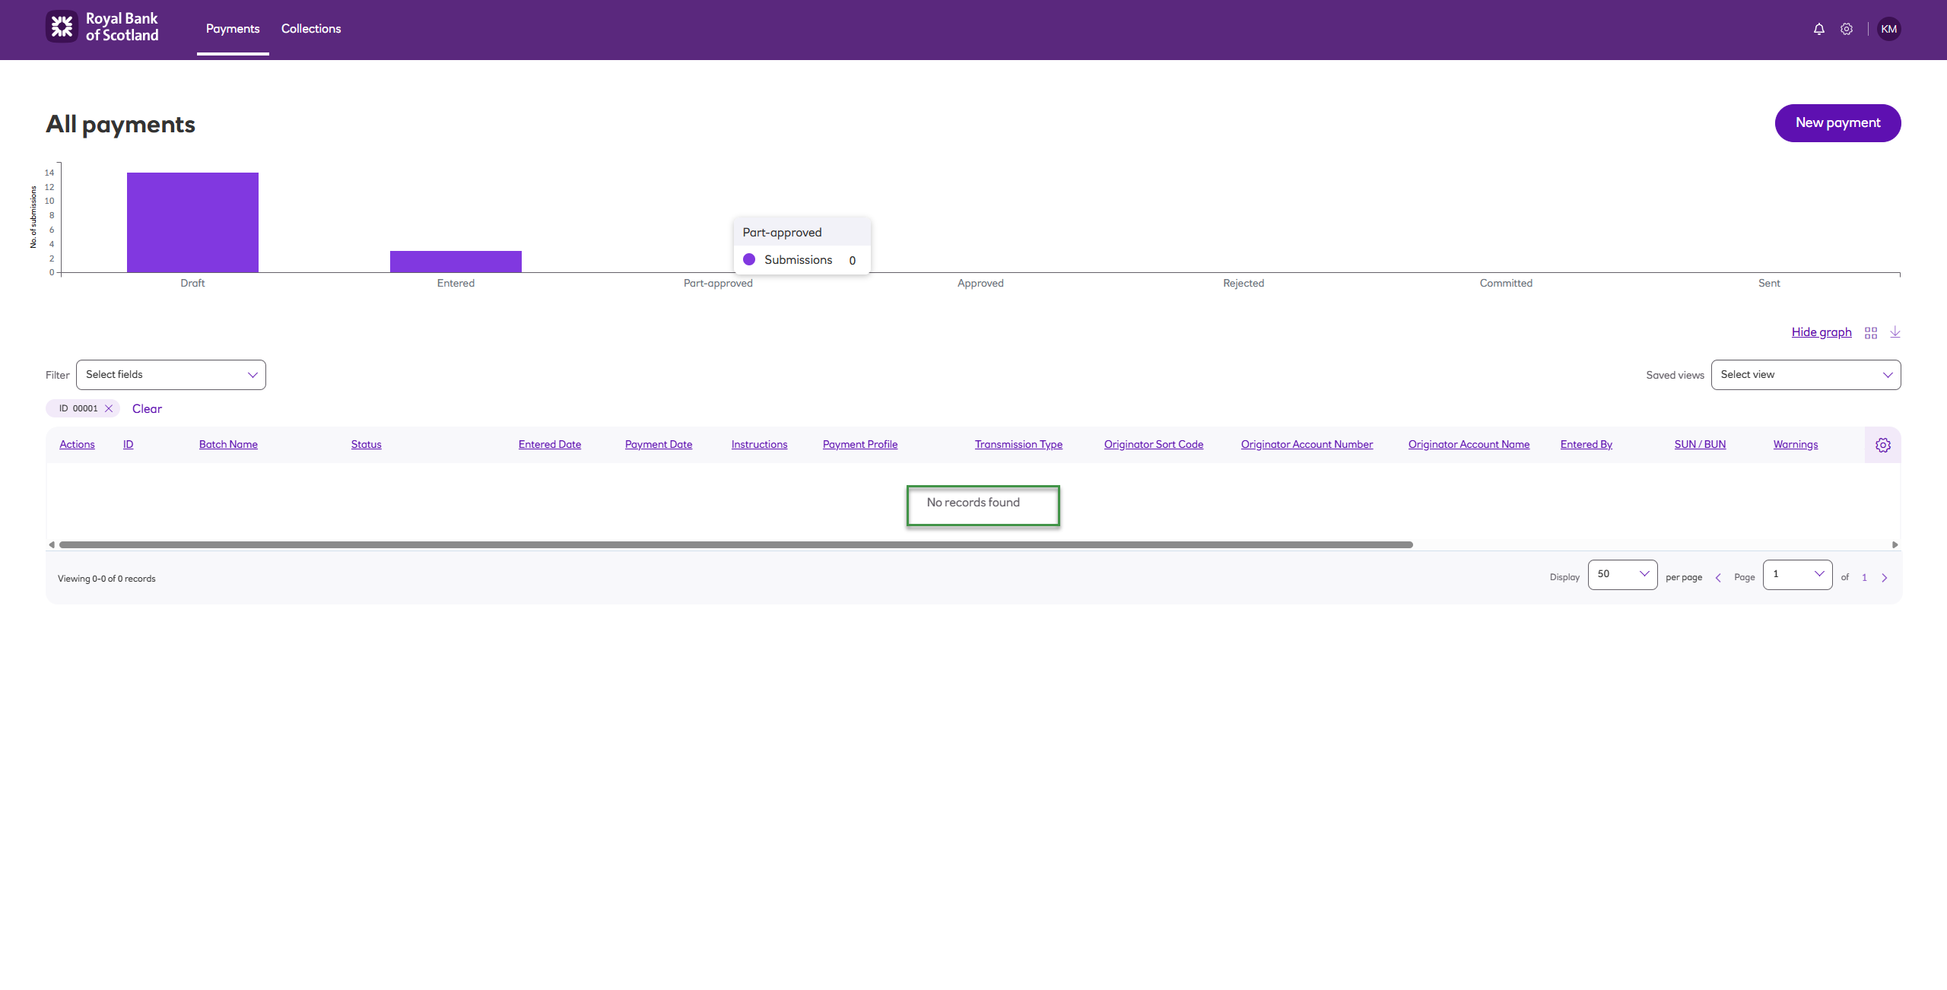The width and height of the screenshot is (1947, 990).
Task: Click the Hide graph link
Action: (x=1821, y=332)
